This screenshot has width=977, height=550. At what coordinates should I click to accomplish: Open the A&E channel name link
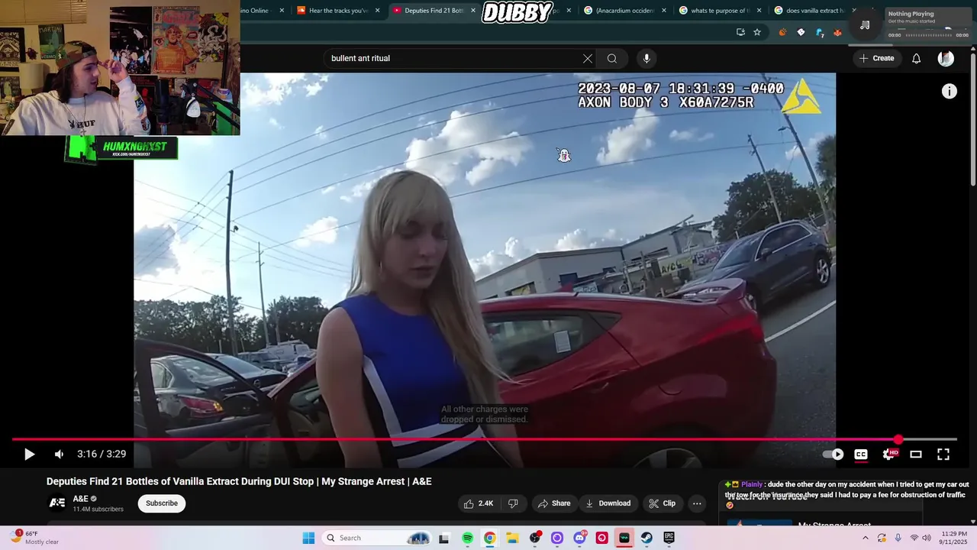(x=80, y=499)
